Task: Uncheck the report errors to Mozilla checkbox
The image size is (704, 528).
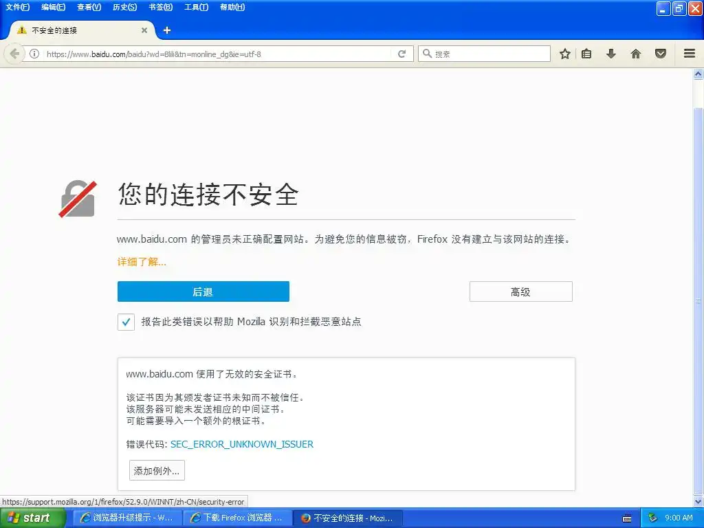Action: tap(126, 322)
